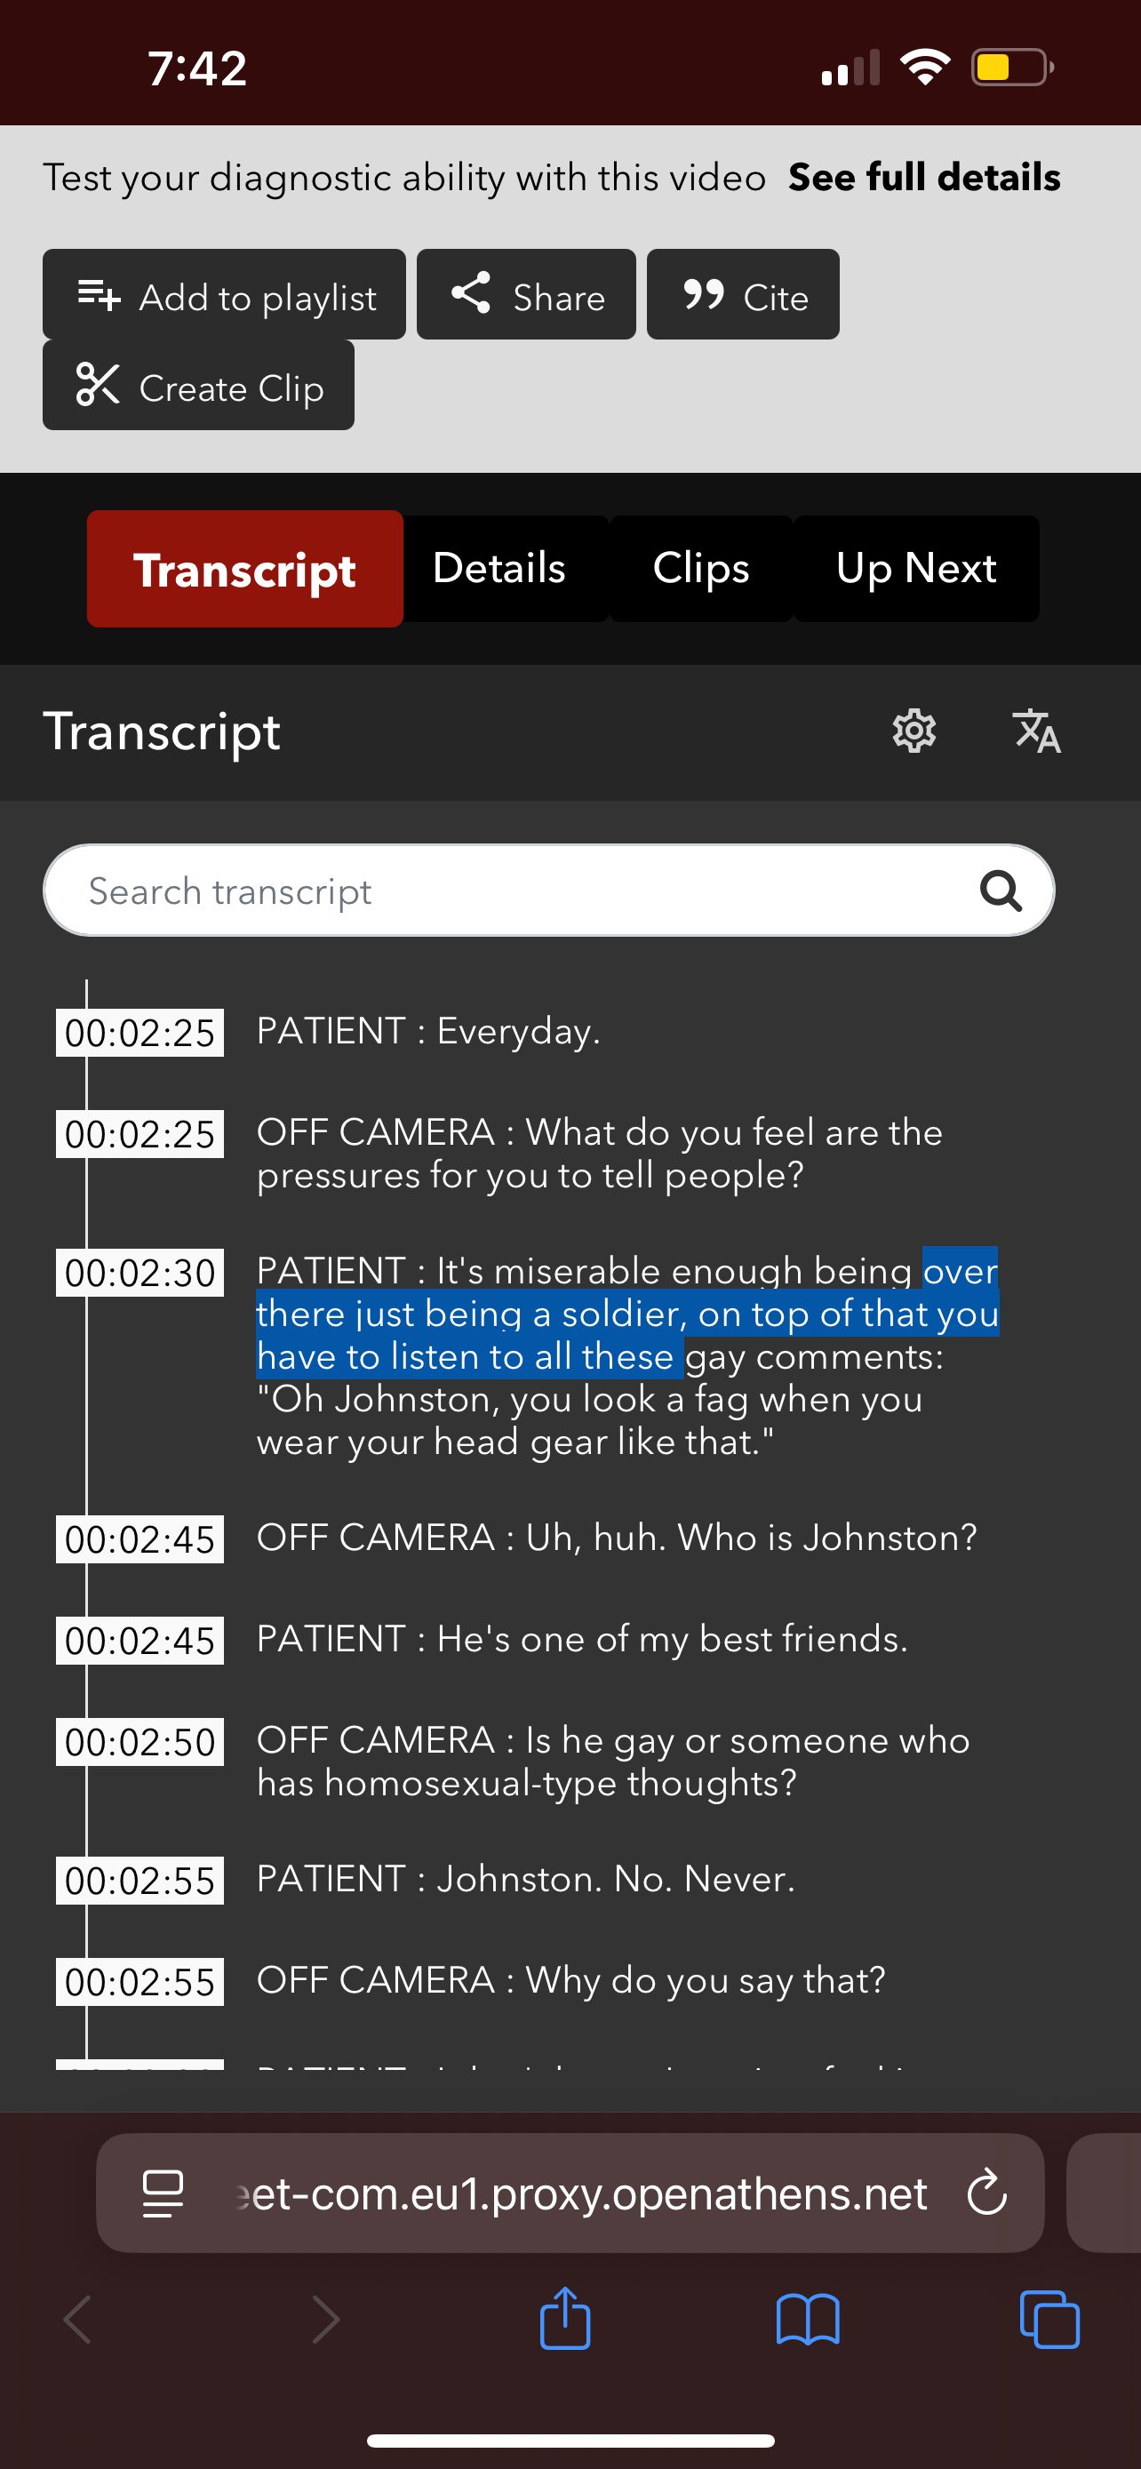1141x2469 pixels.
Task: Show all Safari tabs
Action: pos(1050,2320)
